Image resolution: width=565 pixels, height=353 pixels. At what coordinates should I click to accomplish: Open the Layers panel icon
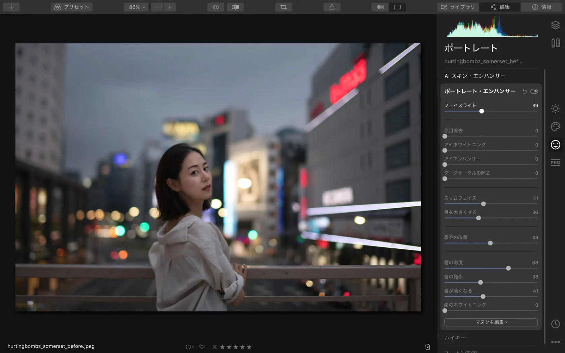coord(555,25)
